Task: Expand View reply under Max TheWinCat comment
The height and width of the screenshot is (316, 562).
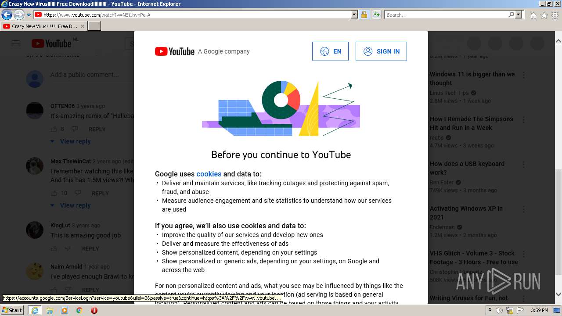Action: click(71, 205)
